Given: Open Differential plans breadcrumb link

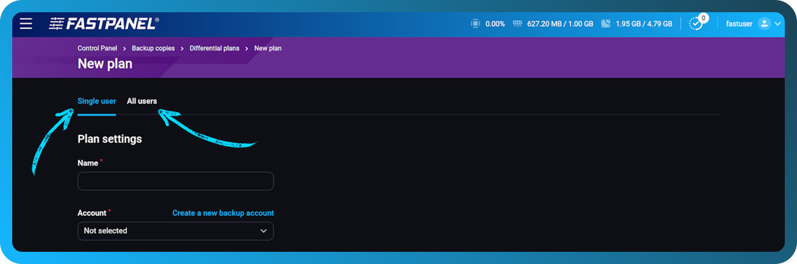Looking at the screenshot, I should (x=214, y=48).
